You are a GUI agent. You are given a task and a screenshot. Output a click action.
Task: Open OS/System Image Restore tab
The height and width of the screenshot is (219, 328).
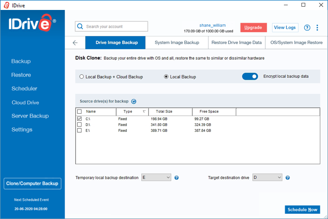pyautogui.click(x=296, y=43)
